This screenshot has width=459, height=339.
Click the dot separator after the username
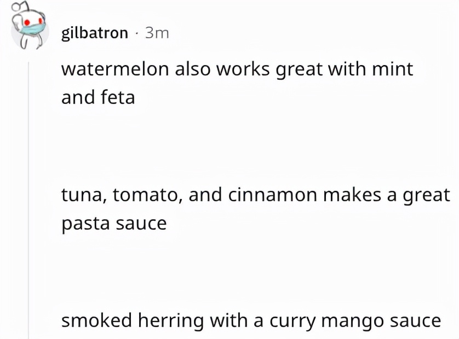[x=138, y=33]
